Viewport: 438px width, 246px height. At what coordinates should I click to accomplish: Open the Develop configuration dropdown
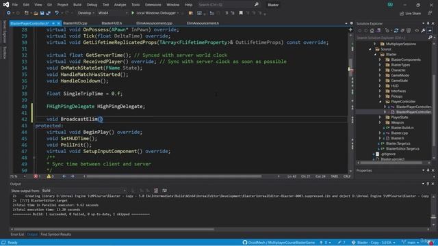point(86,13)
